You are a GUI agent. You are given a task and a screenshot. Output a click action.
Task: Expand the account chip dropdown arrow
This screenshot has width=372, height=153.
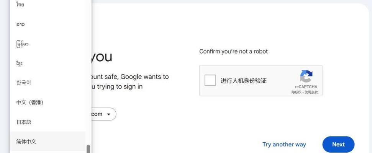pyautogui.click(x=109, y=114)
